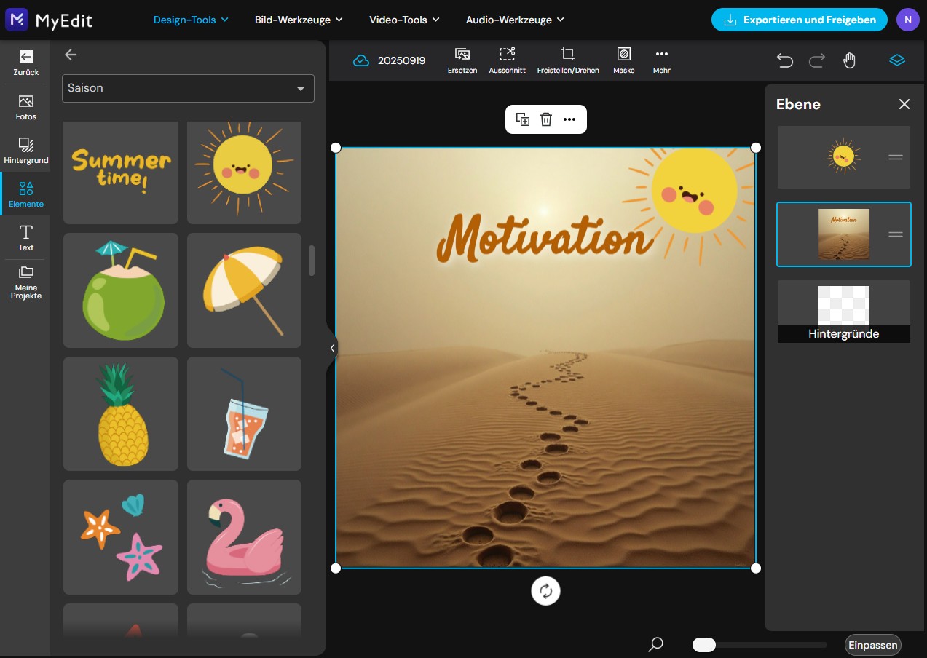Select the Ausschnitt tool
The height and width of the screenshot is (658, 927).
508,60
